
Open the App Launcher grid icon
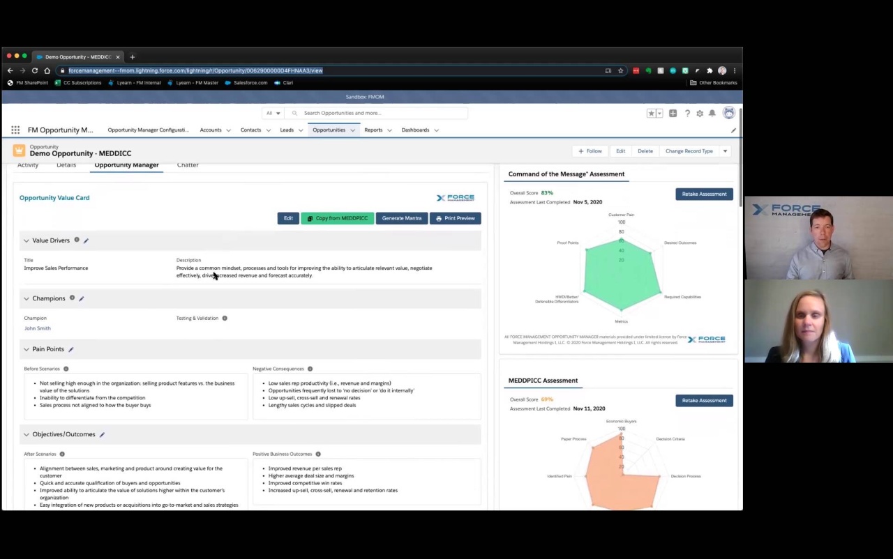[x=15, y=130]
